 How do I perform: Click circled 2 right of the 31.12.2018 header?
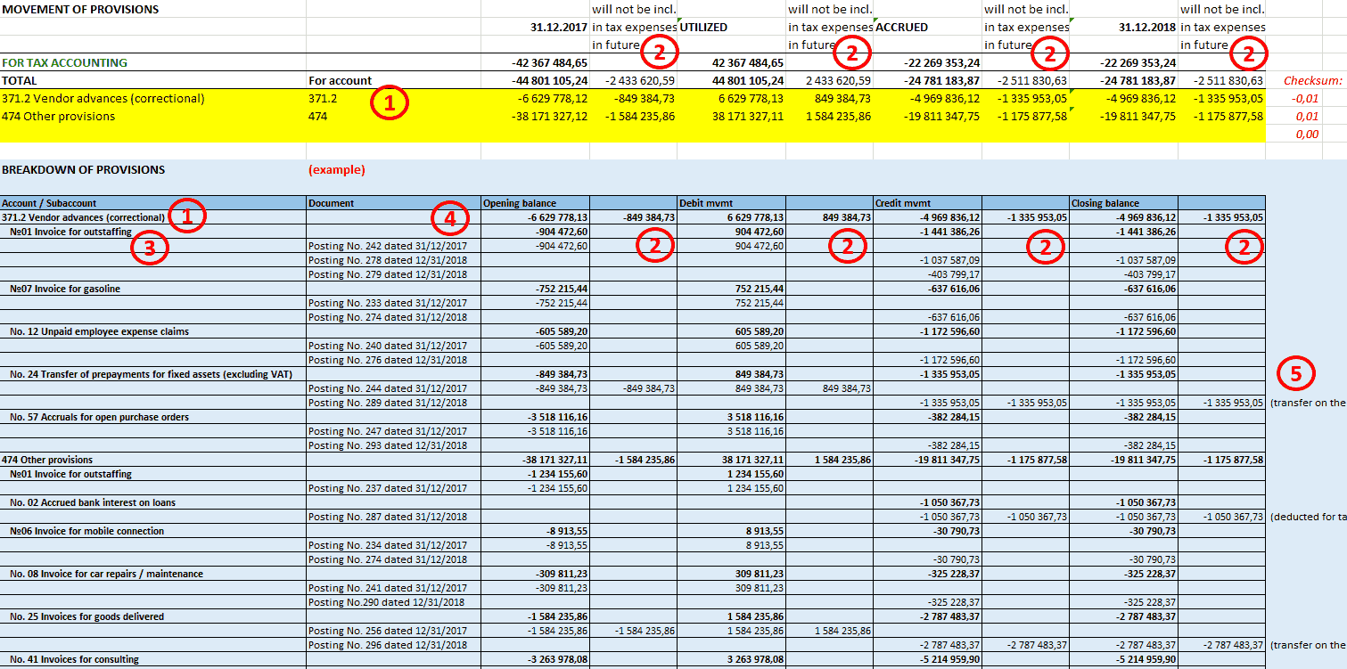(x=1248, y=54)
